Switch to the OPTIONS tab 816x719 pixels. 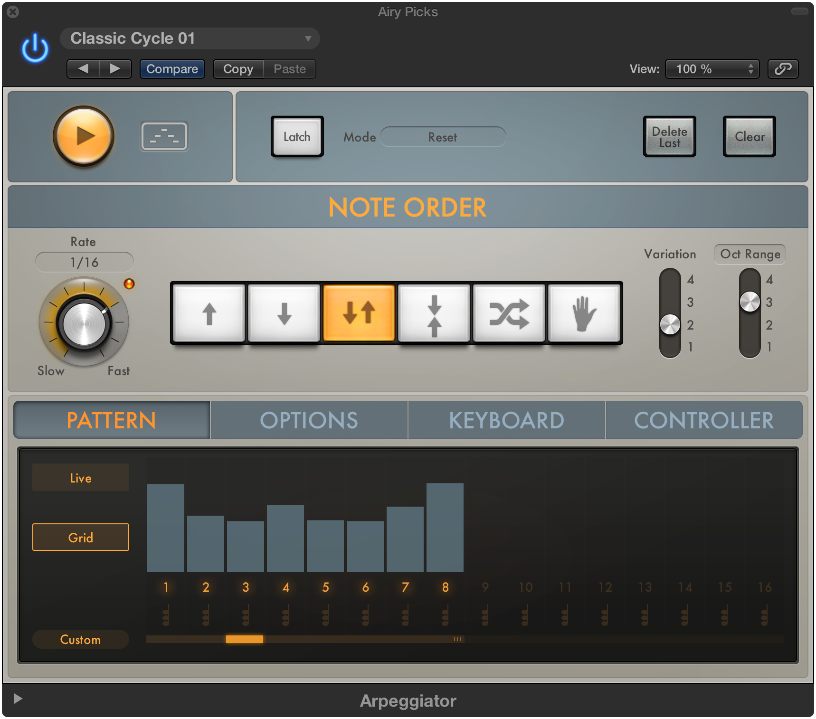pyautogui.click(x=309, y=420)
